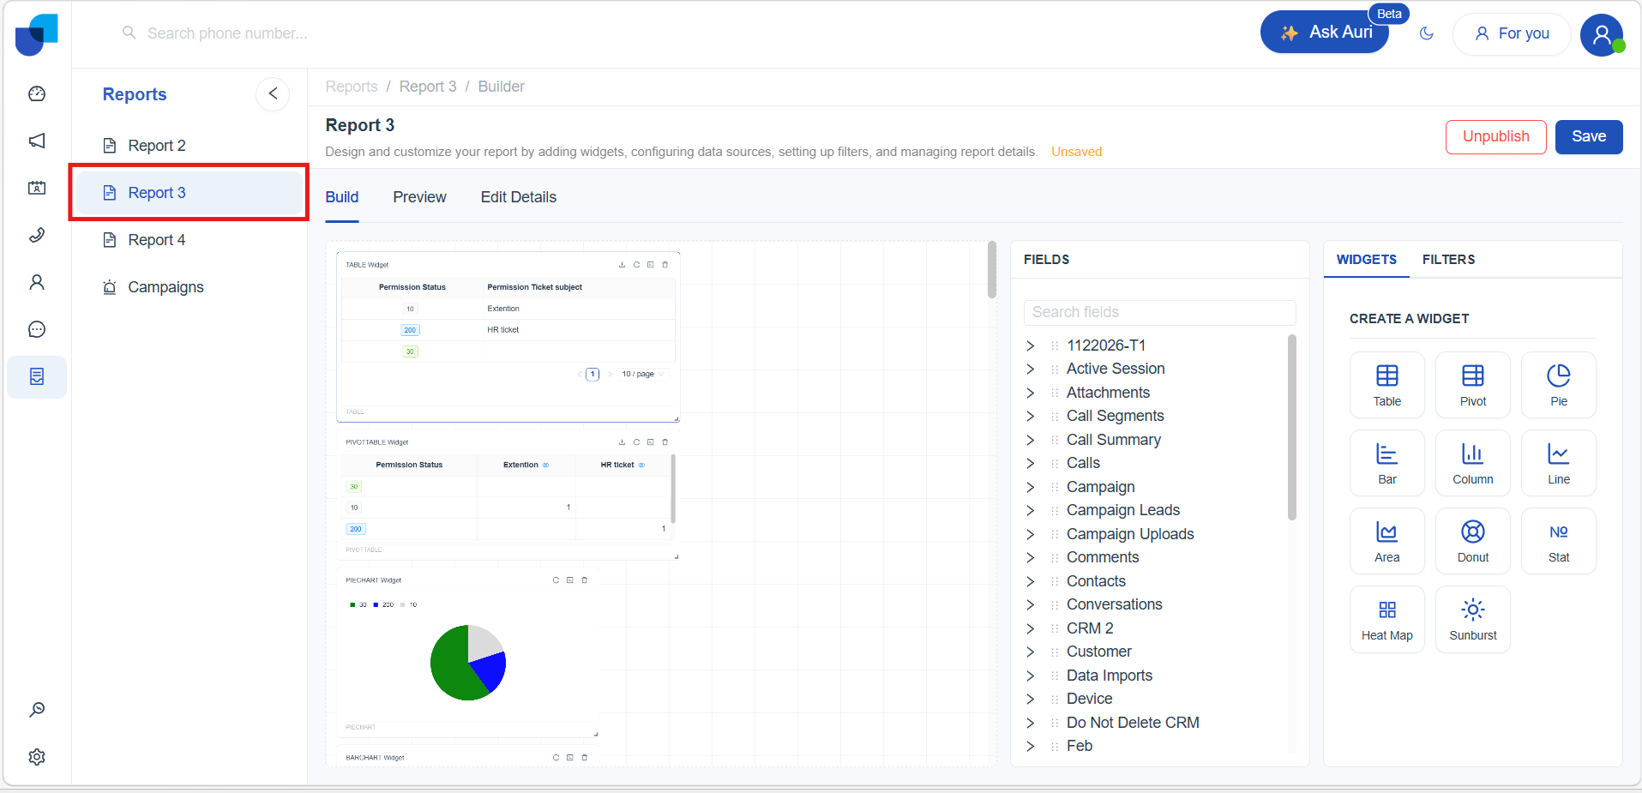Save the report

(x=1588, y=137)
